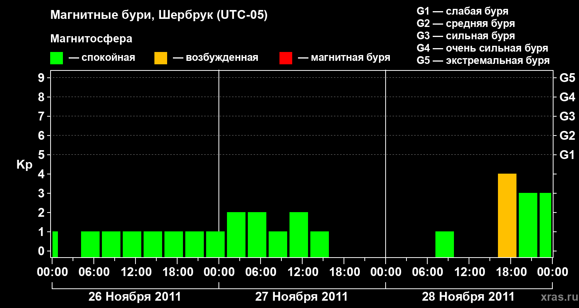
Task: Click the chart title 'Магнитные бури, Шербрук (UTC-05)'
Action: [159, 15]
